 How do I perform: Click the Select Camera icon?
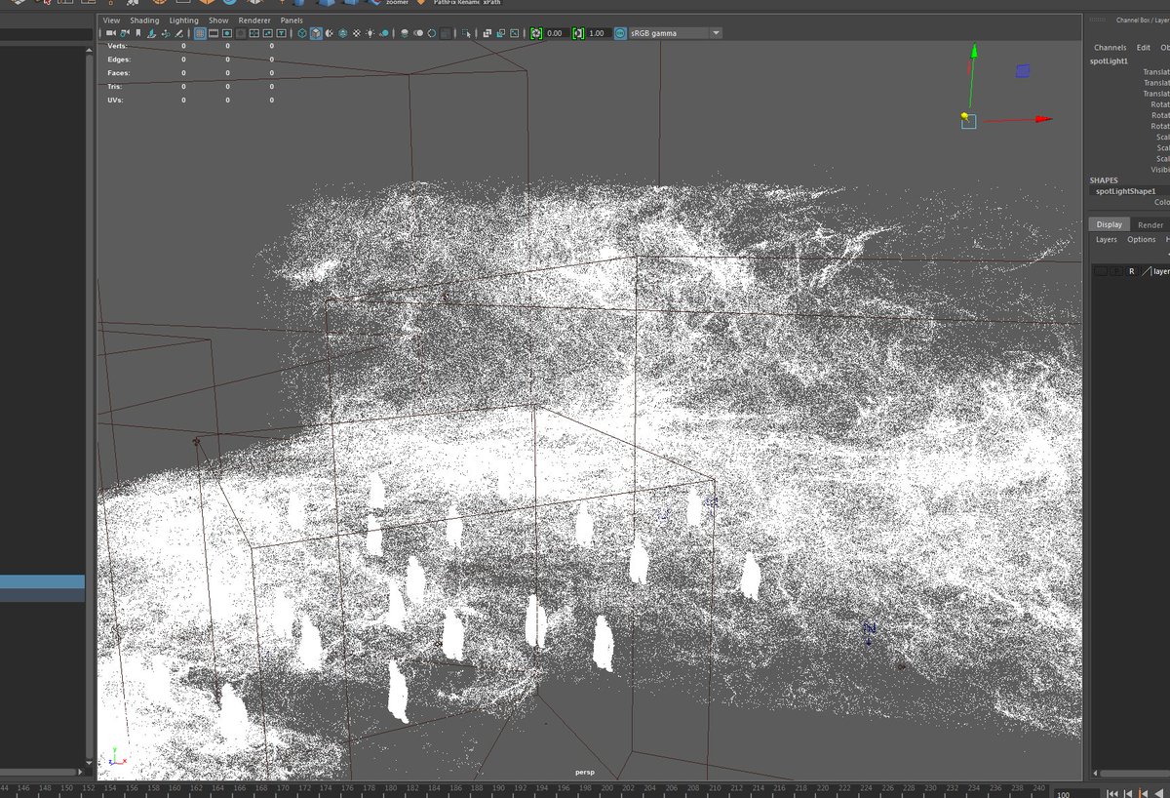pyautogui.click(x=110, y=33)
